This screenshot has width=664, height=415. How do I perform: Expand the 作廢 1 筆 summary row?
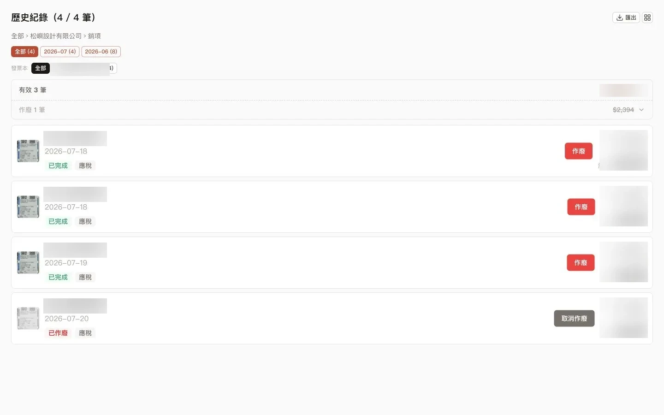(x=332, y=110)
